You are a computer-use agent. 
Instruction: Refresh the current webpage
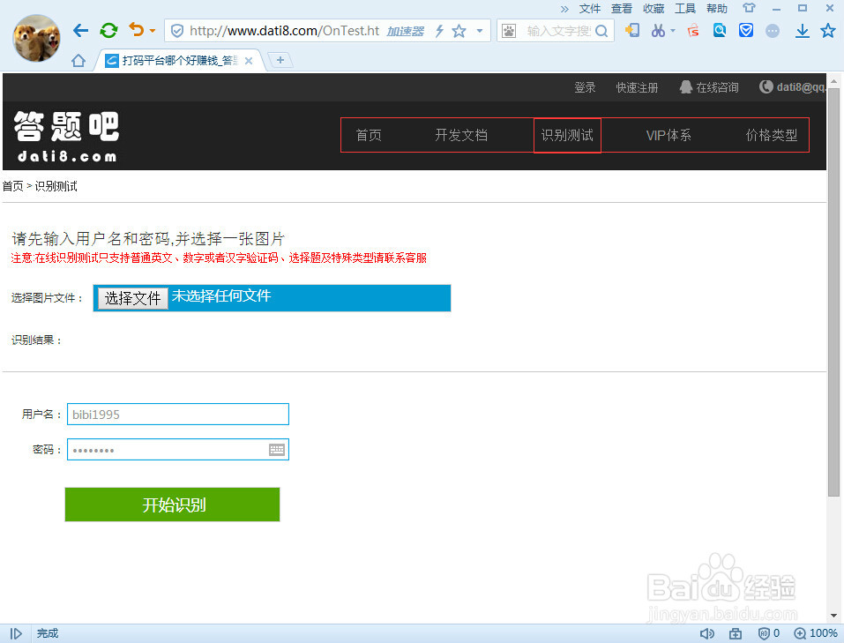coord(108,29)
